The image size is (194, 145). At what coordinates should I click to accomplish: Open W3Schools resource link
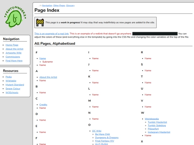12,93
